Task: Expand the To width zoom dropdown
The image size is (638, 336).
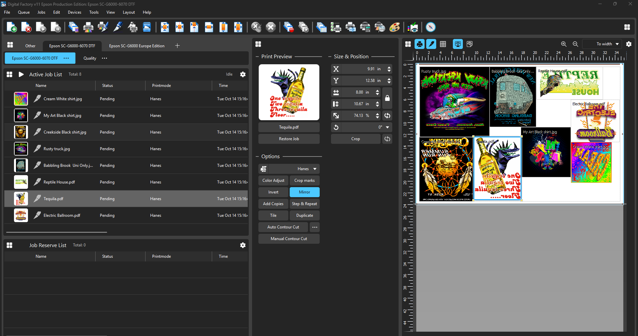Action: 617,44
